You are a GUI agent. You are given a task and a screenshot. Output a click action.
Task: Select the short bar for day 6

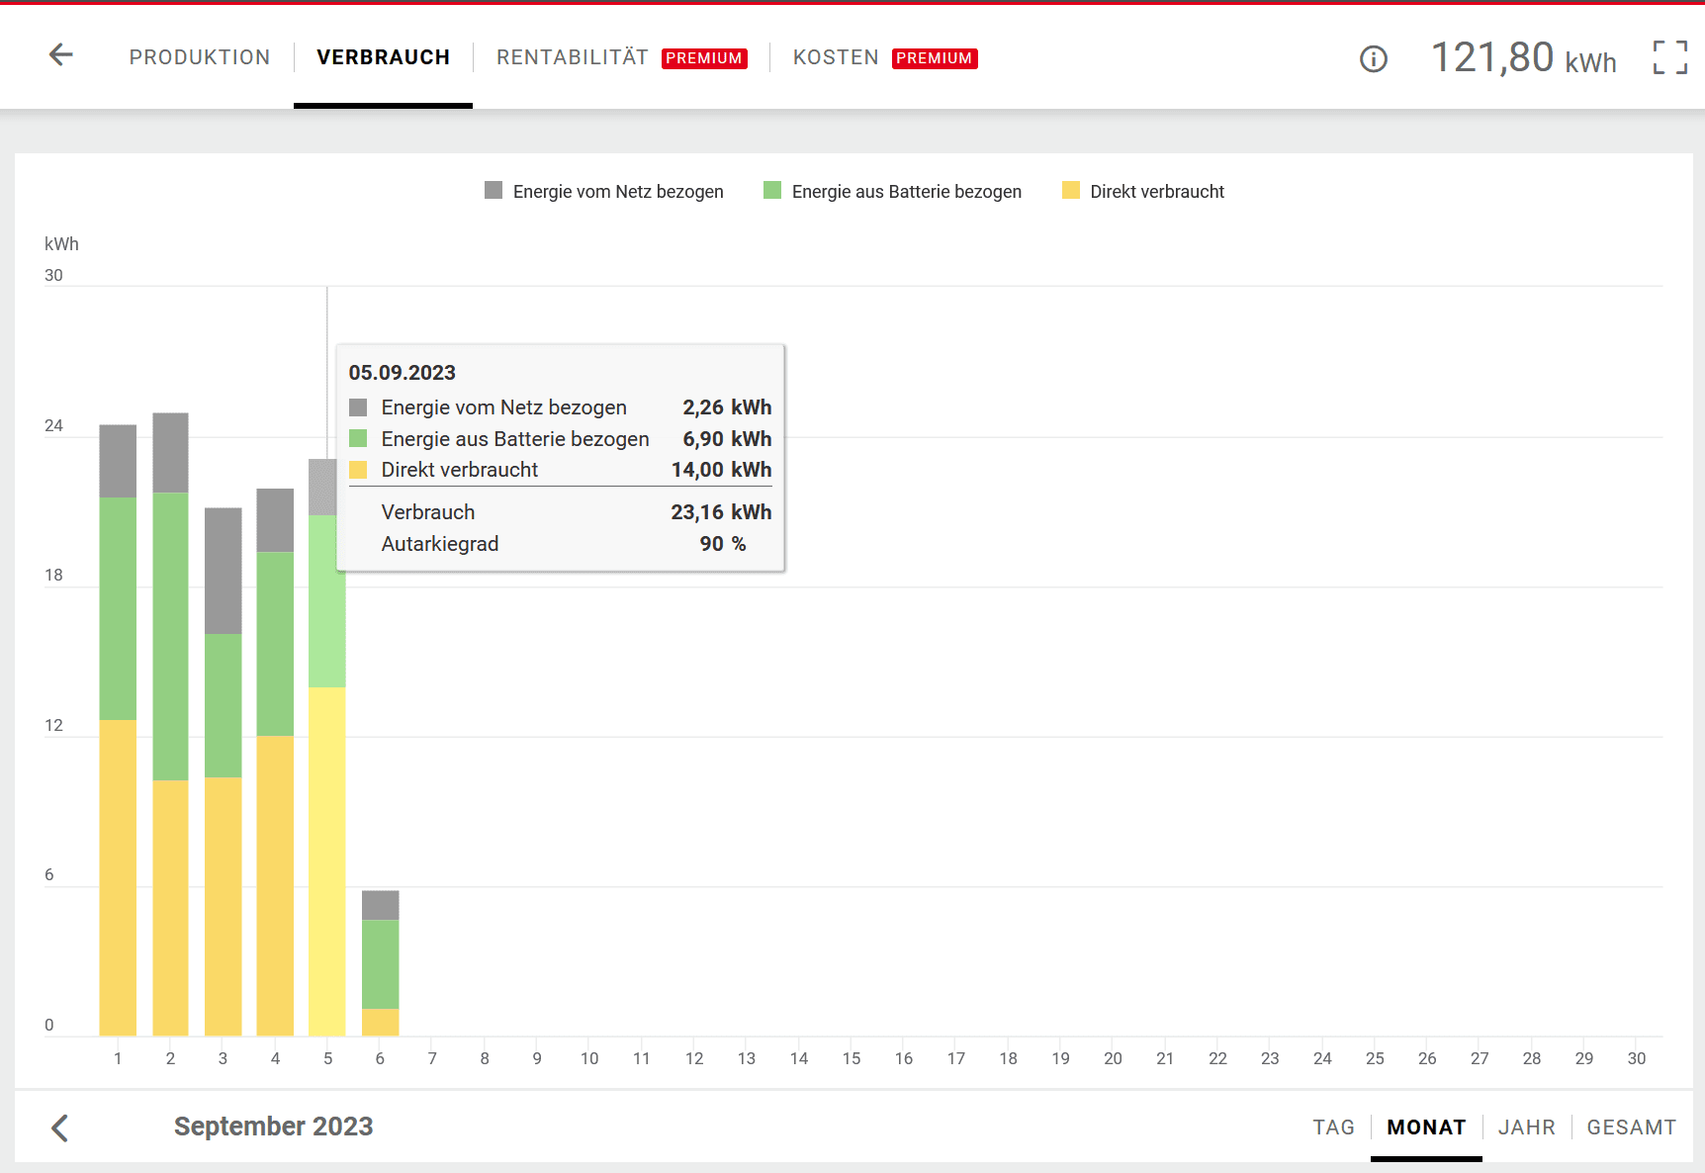click(x=380, y=963)
